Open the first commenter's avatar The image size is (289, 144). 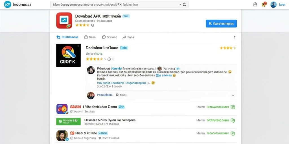tap(91, 70)
